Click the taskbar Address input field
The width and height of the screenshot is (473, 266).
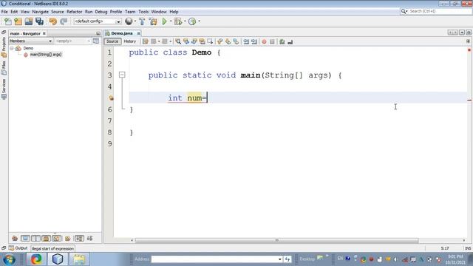tap(217, 259)
